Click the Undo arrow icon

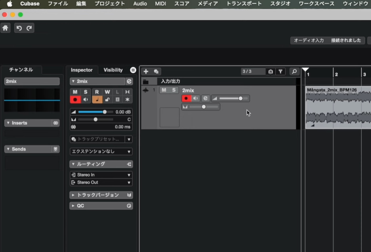point(19,28)
